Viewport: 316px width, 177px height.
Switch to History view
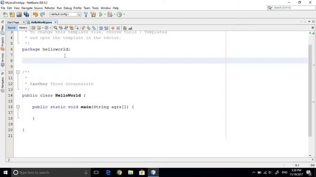[x=23, y=28]
